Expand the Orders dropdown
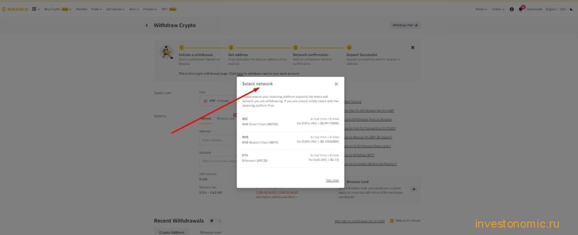This screenshot has height=235, width=578. pos(498,9)
